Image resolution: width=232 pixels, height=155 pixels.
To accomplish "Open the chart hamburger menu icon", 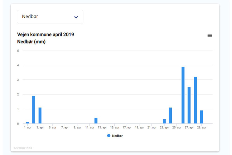I will 210,35.
